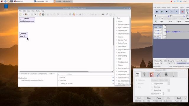Open the GNU Radio Edit menu
Viewport: 189px width, 106px height.
(x=24, y=11)
